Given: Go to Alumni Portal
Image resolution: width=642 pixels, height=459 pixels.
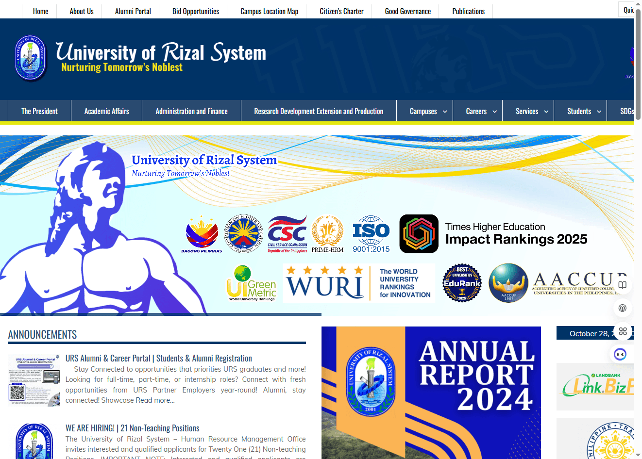Looking at the screenshot, I should [x=133, y=11].
